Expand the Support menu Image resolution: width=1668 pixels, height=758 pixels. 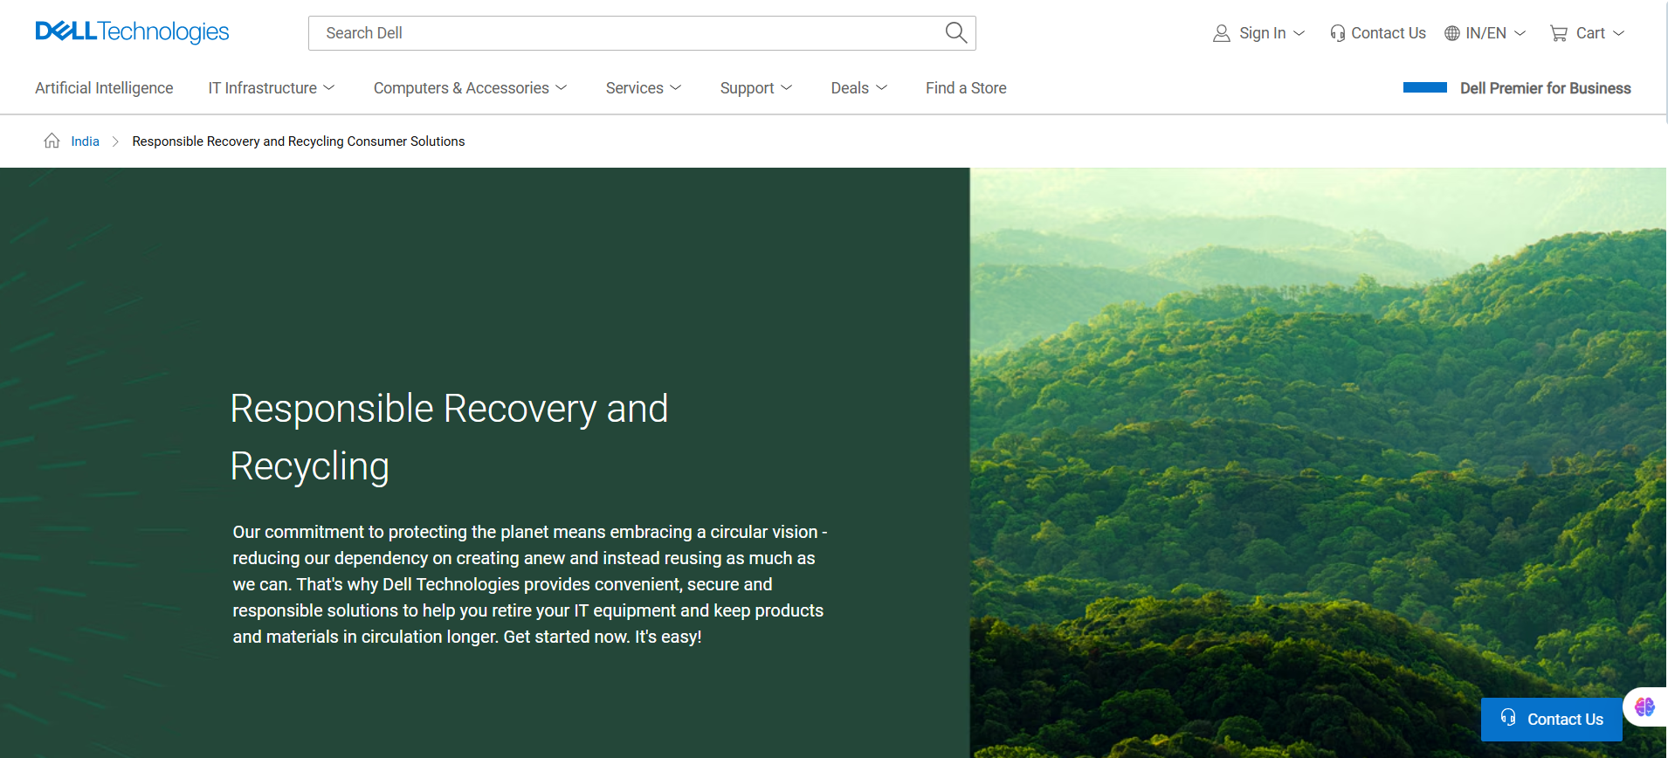(755, 88)
